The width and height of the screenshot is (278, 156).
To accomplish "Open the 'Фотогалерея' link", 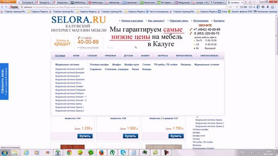I will pos(201,21).
